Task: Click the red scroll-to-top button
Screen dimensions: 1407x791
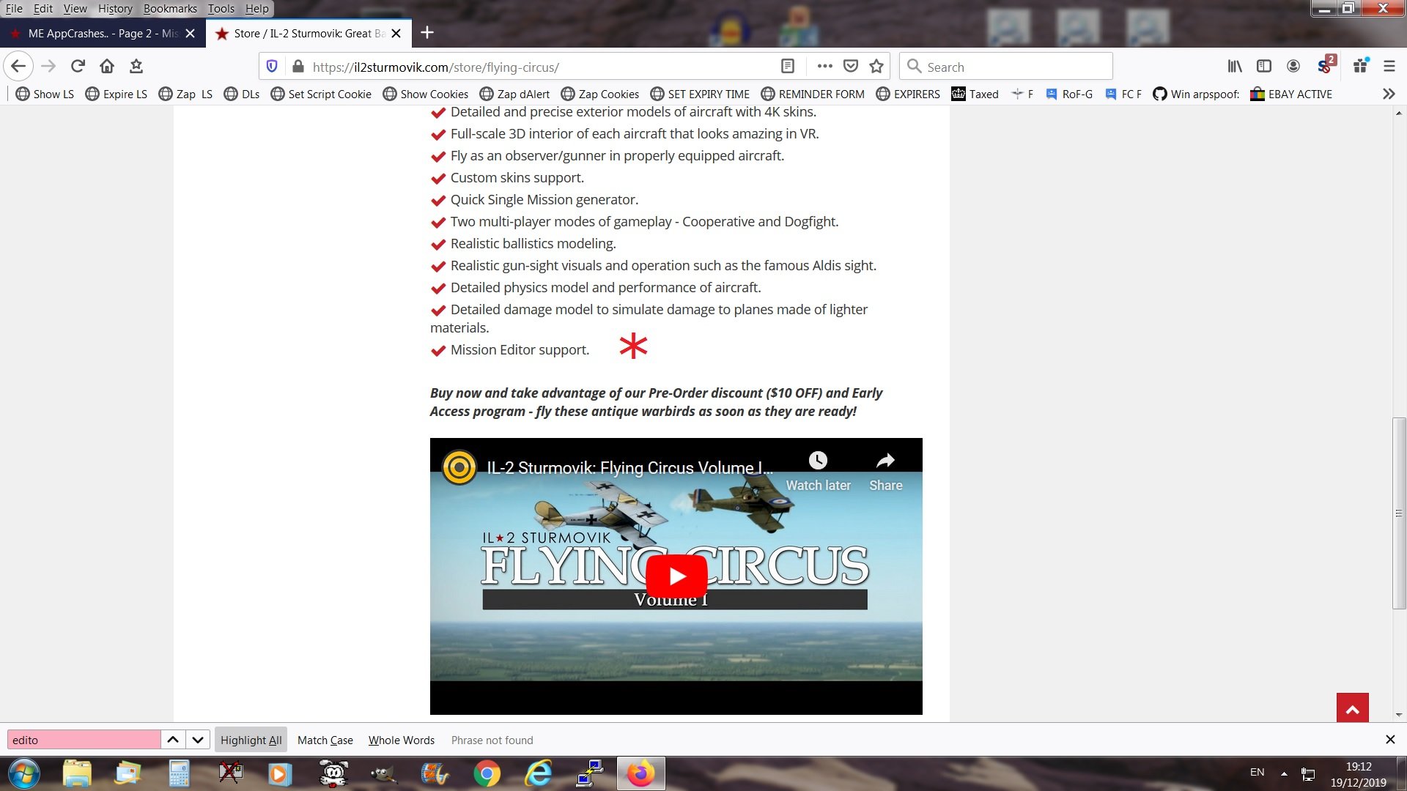Action: pos(1352,708)
